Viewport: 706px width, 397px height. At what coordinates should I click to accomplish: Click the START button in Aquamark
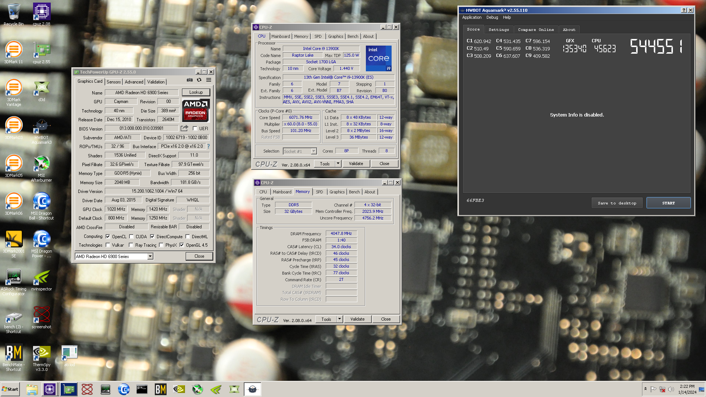point(668,203)
